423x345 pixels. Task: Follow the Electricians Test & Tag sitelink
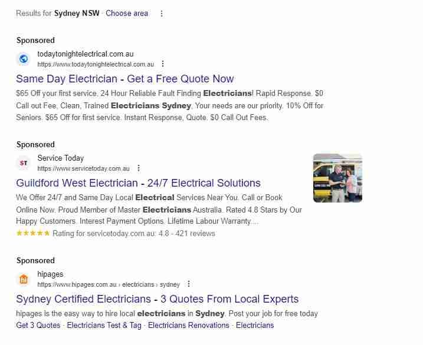click(104, 325)
